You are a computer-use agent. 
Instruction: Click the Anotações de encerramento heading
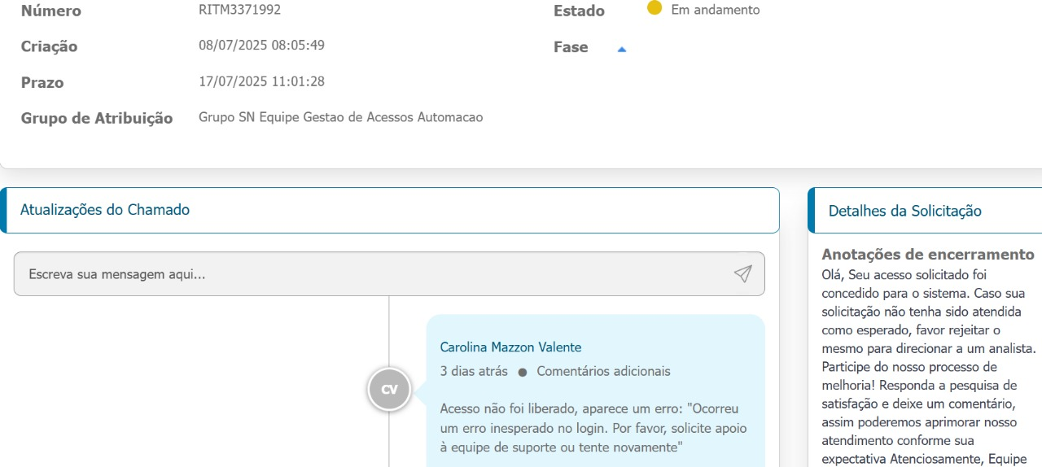tap(928, 255)
